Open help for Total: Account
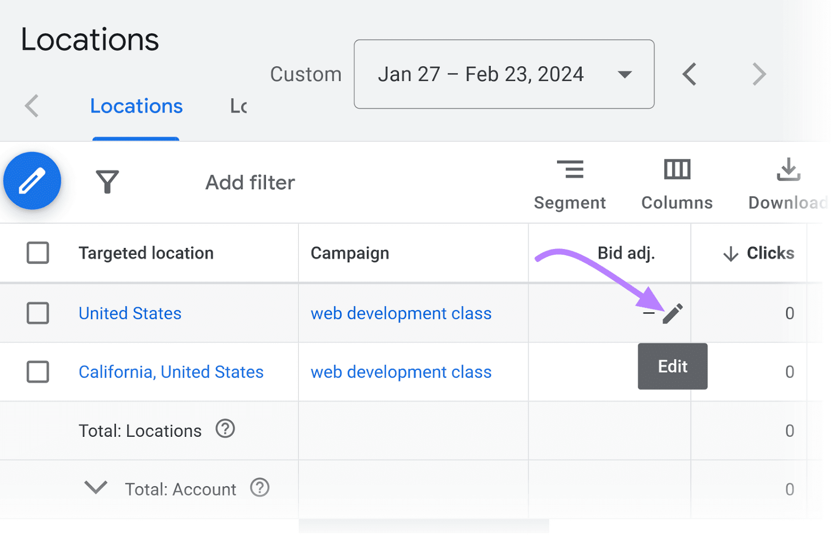 point(260,488)
